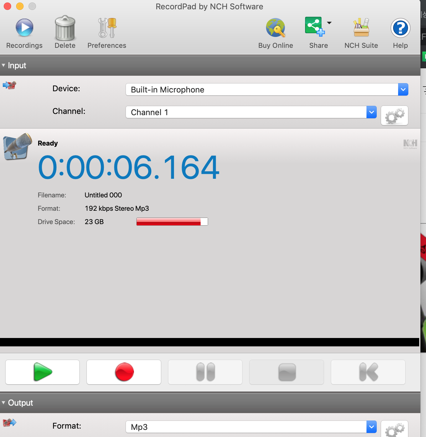Image resolution: width=426 pixels, height=437 pixels.
Task: Minimize RecordPad with the yellow button
Action: pos(20,6)
